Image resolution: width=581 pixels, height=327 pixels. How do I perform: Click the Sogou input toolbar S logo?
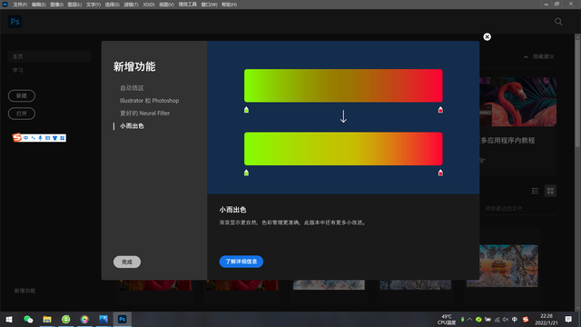[x=17, y=137]
